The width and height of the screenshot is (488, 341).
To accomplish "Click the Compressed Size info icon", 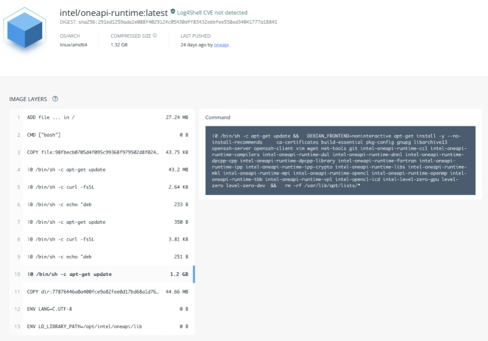I will pos(155,35).
